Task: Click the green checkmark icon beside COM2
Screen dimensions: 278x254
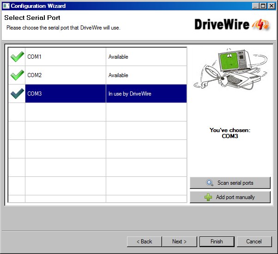Action: (x=17, y=75)
